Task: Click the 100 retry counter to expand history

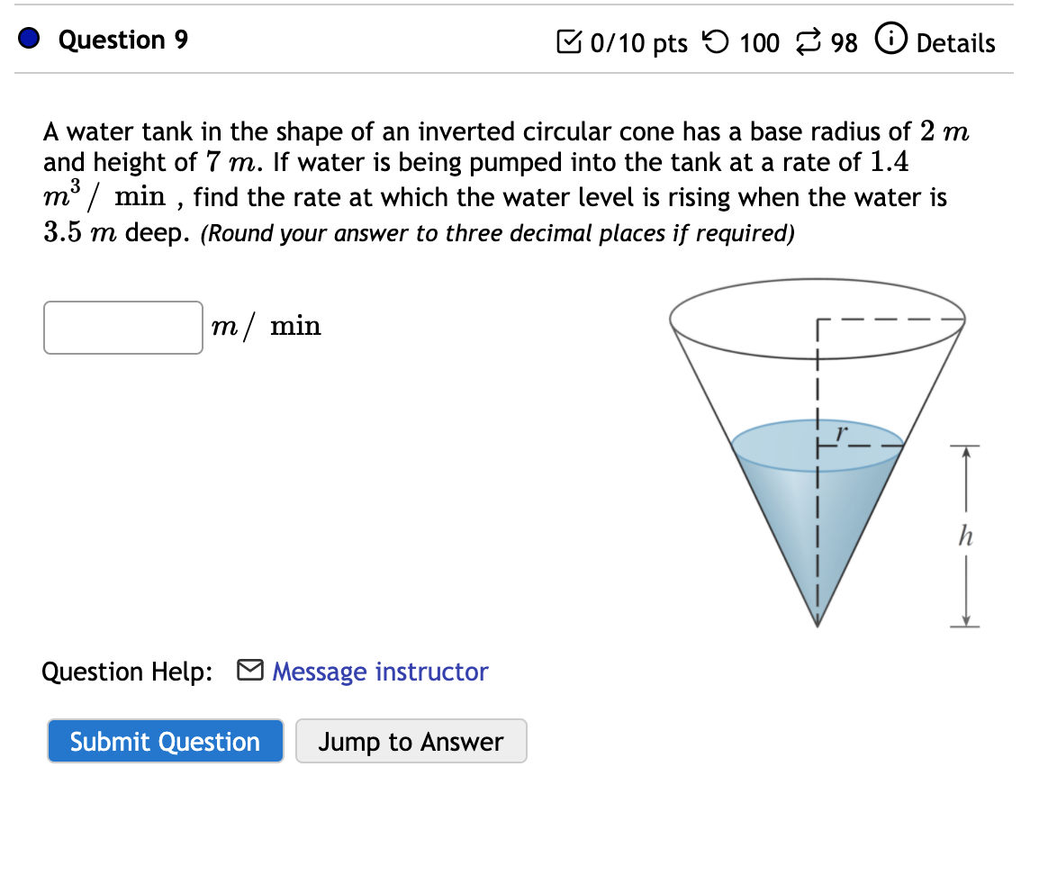Action: [759, 42]
